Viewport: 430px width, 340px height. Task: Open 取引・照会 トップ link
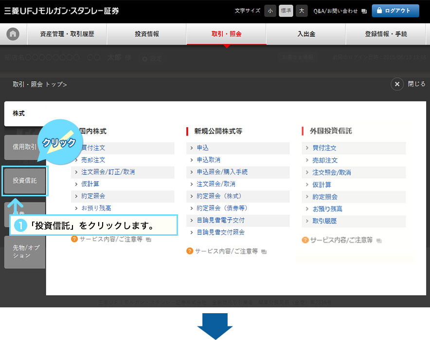pyautogui.click(x=40, y=84)
